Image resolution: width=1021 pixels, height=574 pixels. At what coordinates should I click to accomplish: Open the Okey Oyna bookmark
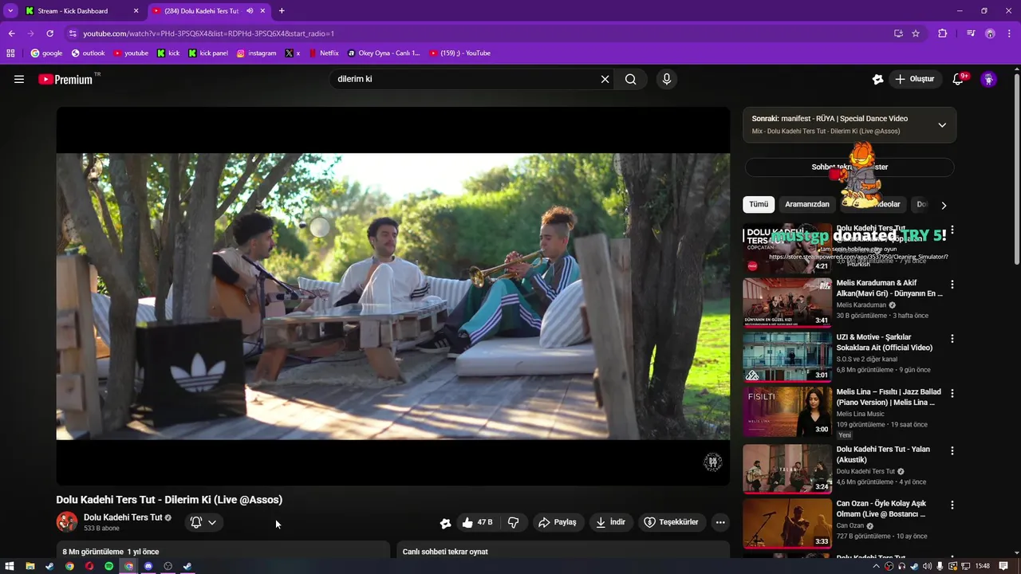(384, 53)
